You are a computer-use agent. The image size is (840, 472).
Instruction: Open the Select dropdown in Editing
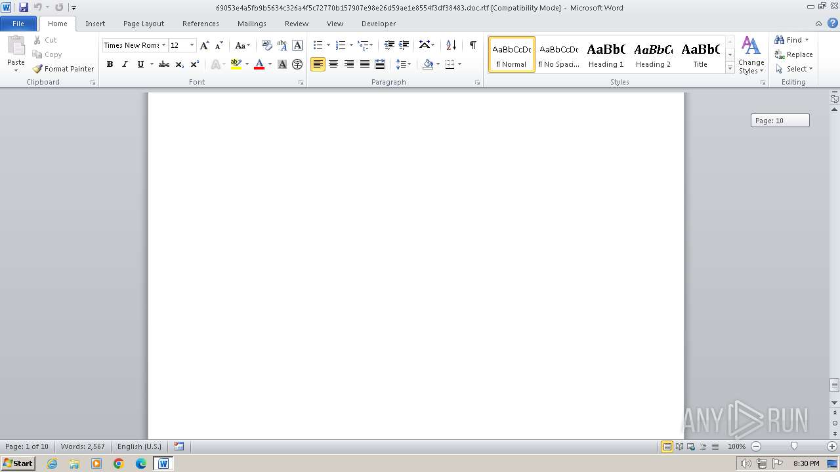coord(794,69)
